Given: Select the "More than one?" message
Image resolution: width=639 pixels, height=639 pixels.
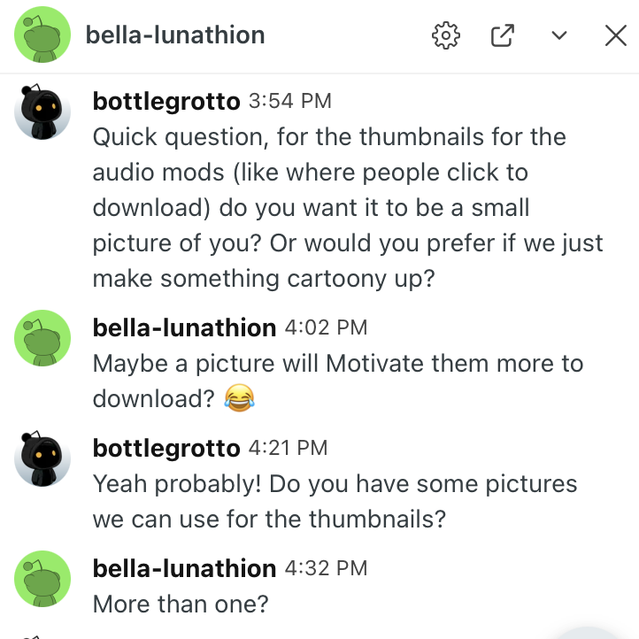Looking at the screenshot, I should tap(181, 604).
